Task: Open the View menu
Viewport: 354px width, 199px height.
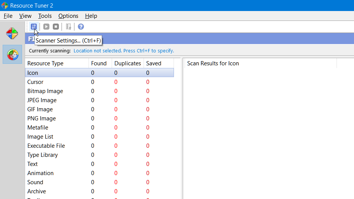Action: click(x=25, y=16)
